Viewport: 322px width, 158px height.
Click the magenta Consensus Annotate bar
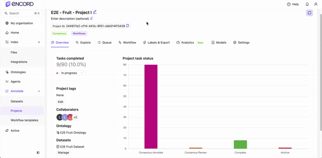point(151,107)
